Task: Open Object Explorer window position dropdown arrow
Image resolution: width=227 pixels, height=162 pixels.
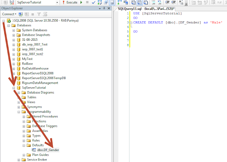Action: click(100, 9)
